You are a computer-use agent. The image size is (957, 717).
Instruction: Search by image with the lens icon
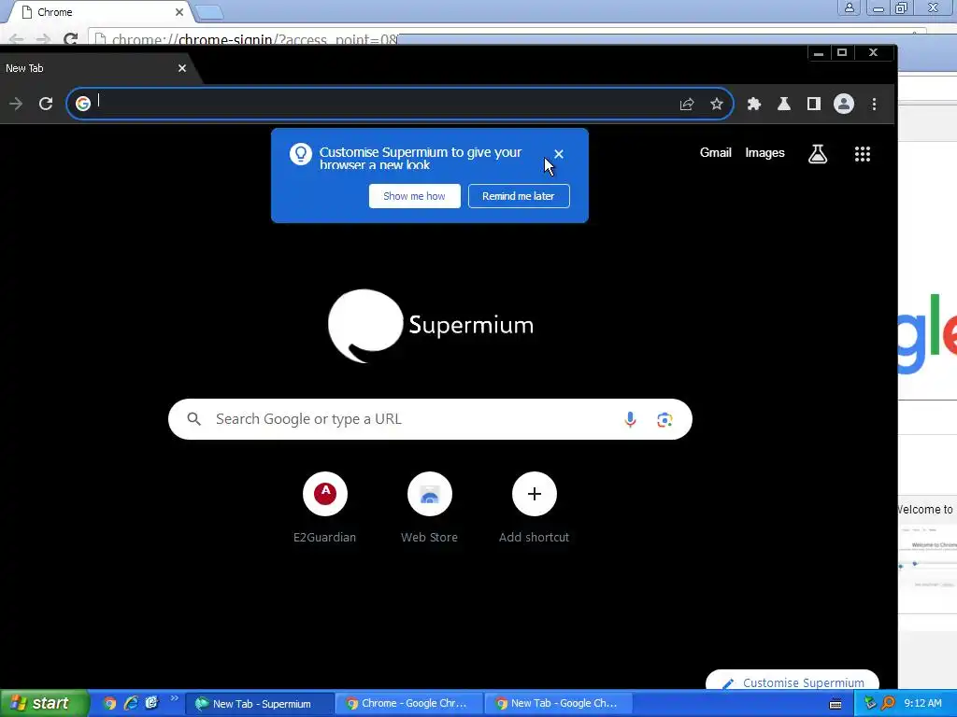664,419
